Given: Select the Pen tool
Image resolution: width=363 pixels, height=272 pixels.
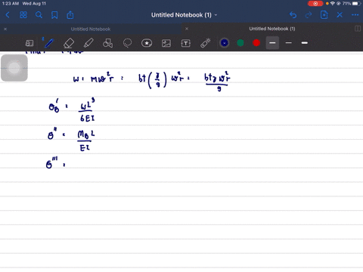Looking at the screenshot, I should coord(49,43).
